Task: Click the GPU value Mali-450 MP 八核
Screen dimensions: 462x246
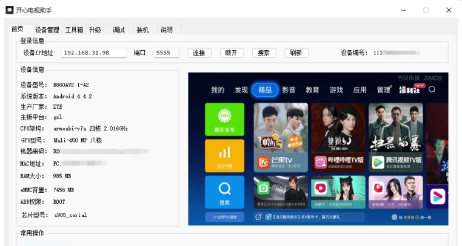Action: [x=78, y=140]
